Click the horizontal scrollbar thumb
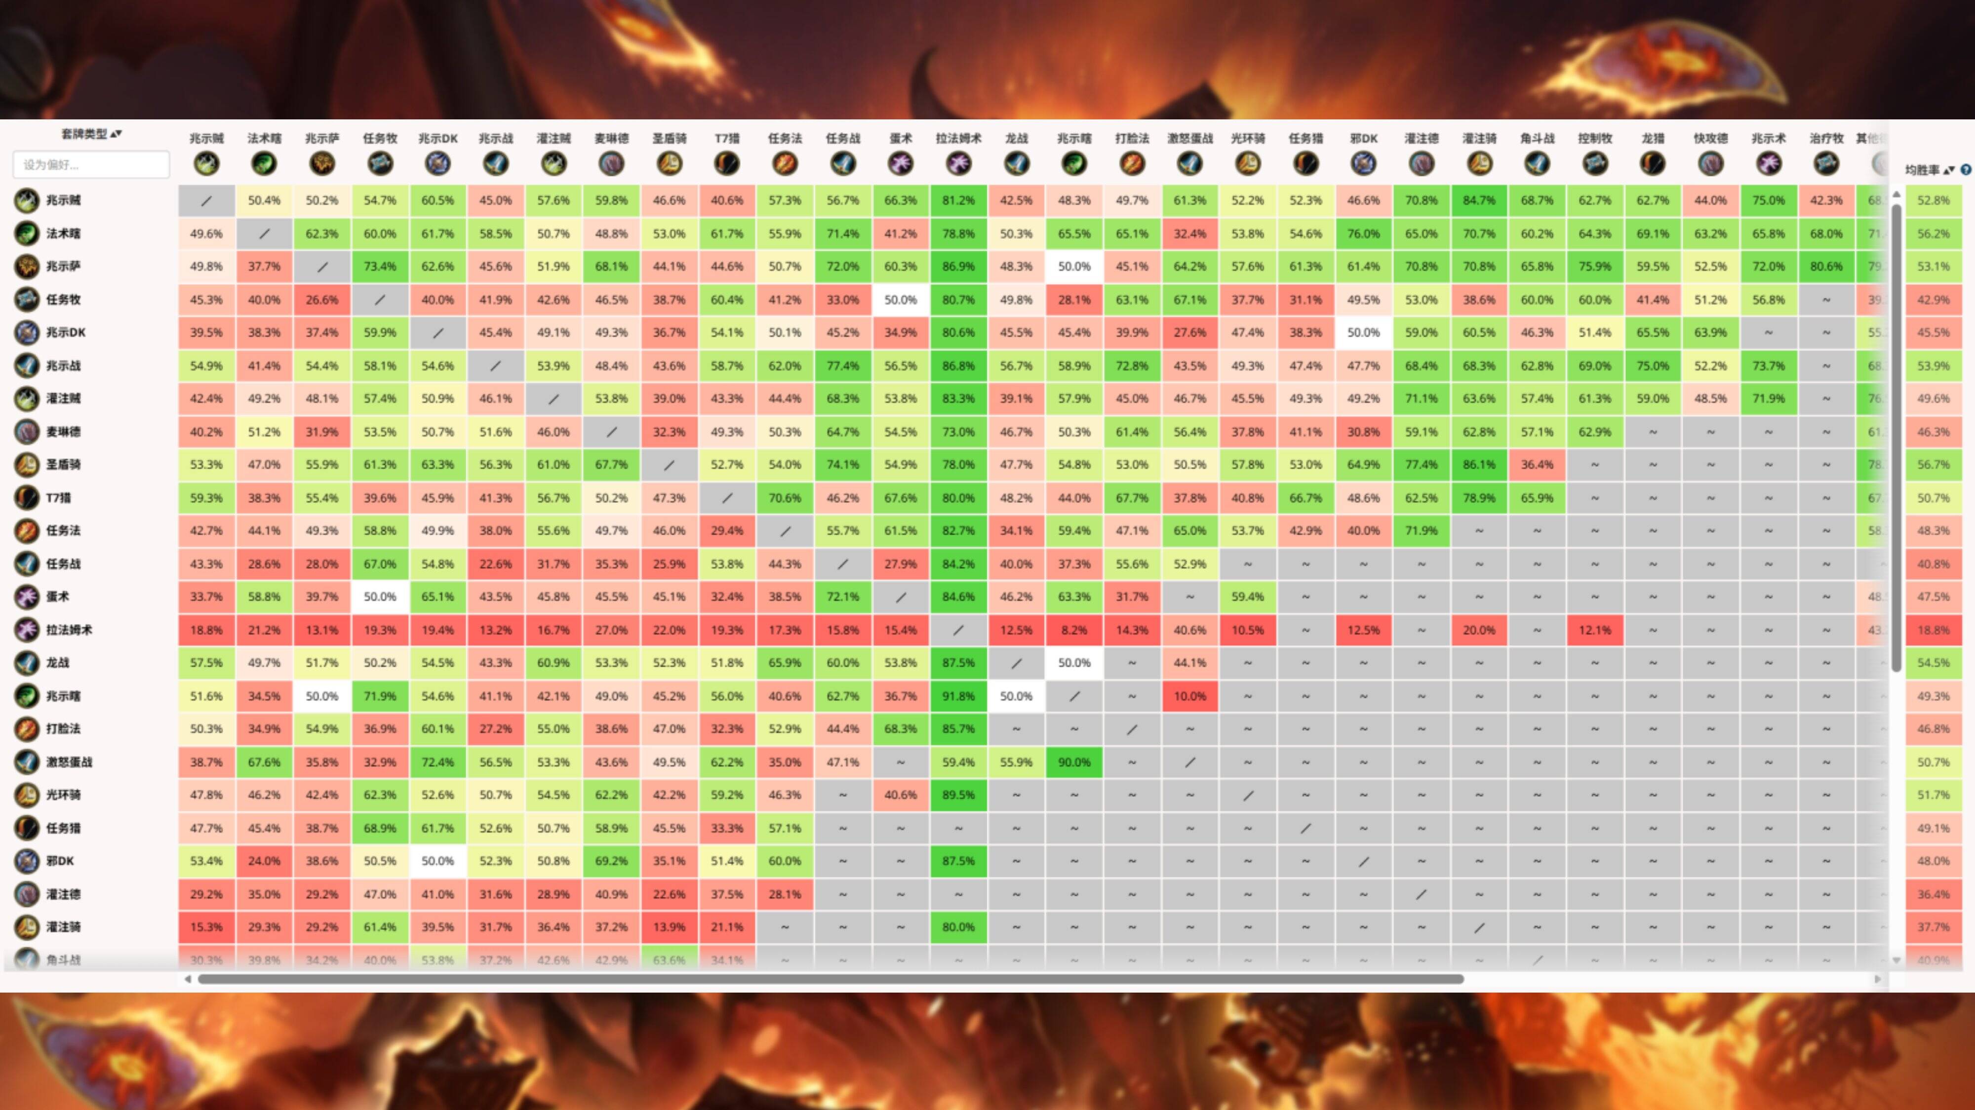 pyautogui.click(x=830, y=979)
